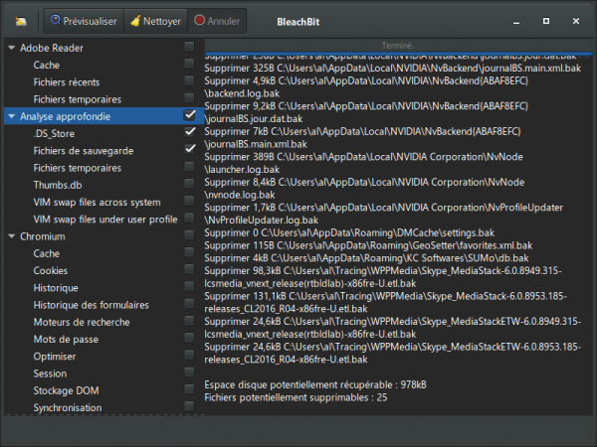The image size is (597, 447).
Task: Select the .DS_Store row
Action: pyautogui.click(x=103, y=133)
